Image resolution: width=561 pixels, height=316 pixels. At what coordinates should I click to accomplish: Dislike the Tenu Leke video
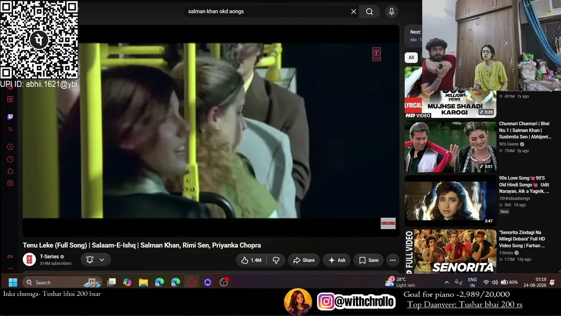tap(276, 260)
